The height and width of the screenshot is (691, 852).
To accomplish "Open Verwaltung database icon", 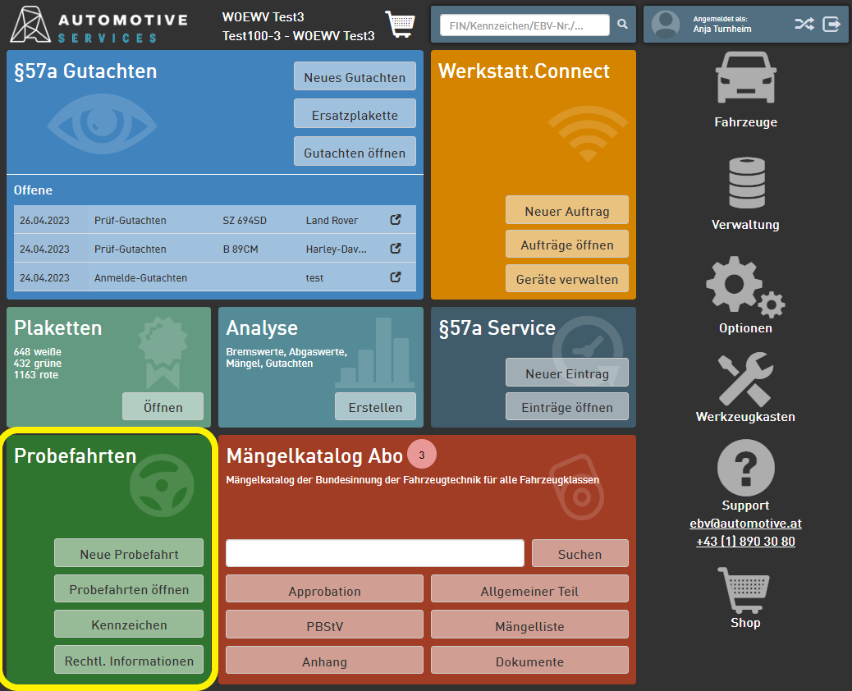I will pos(745,183).
